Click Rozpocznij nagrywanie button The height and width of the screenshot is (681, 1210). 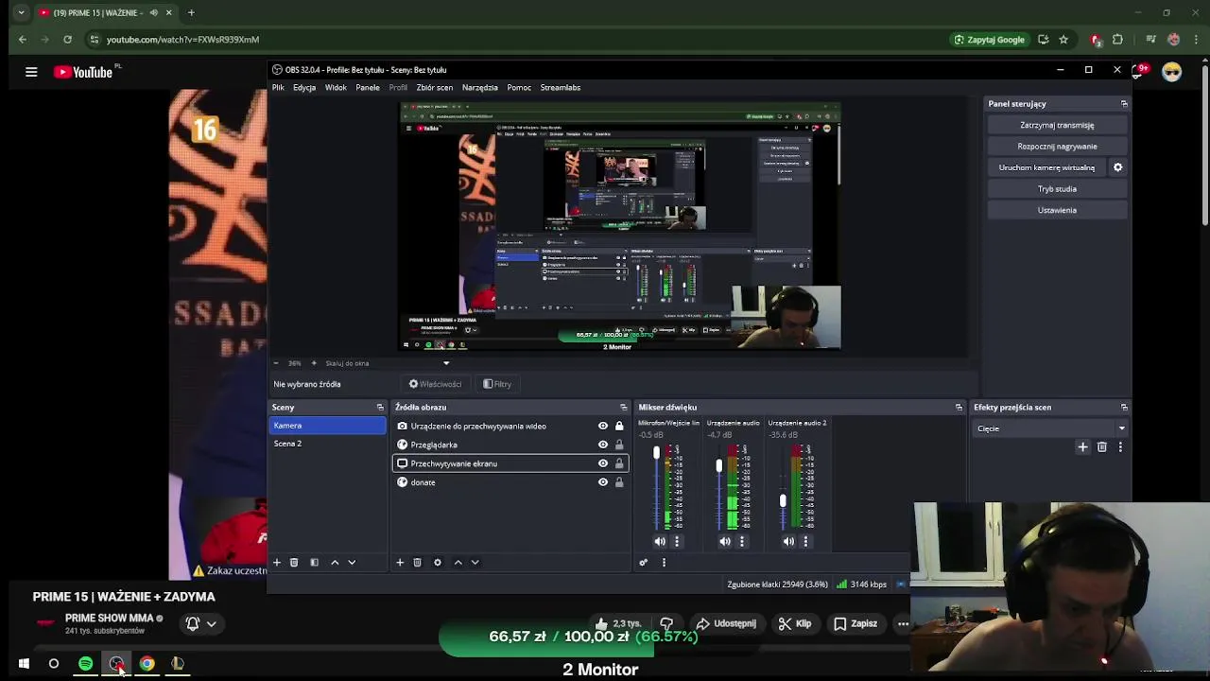click(1057, 147)
